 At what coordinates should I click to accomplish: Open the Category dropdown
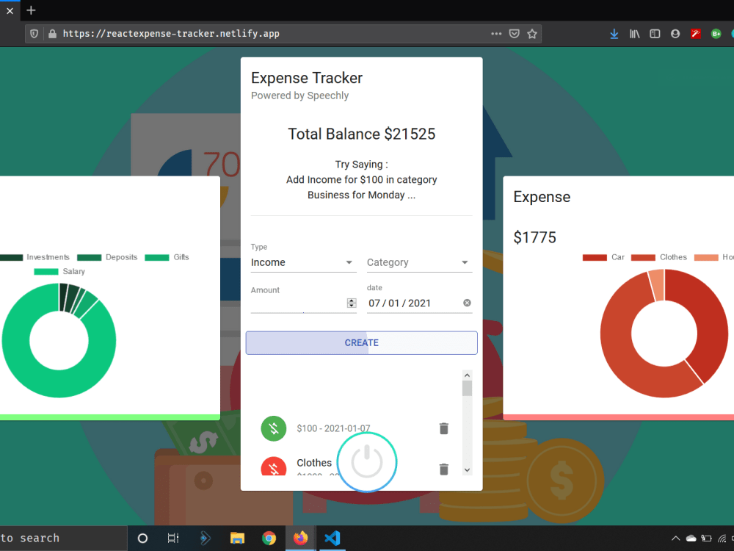coord(419,262)
